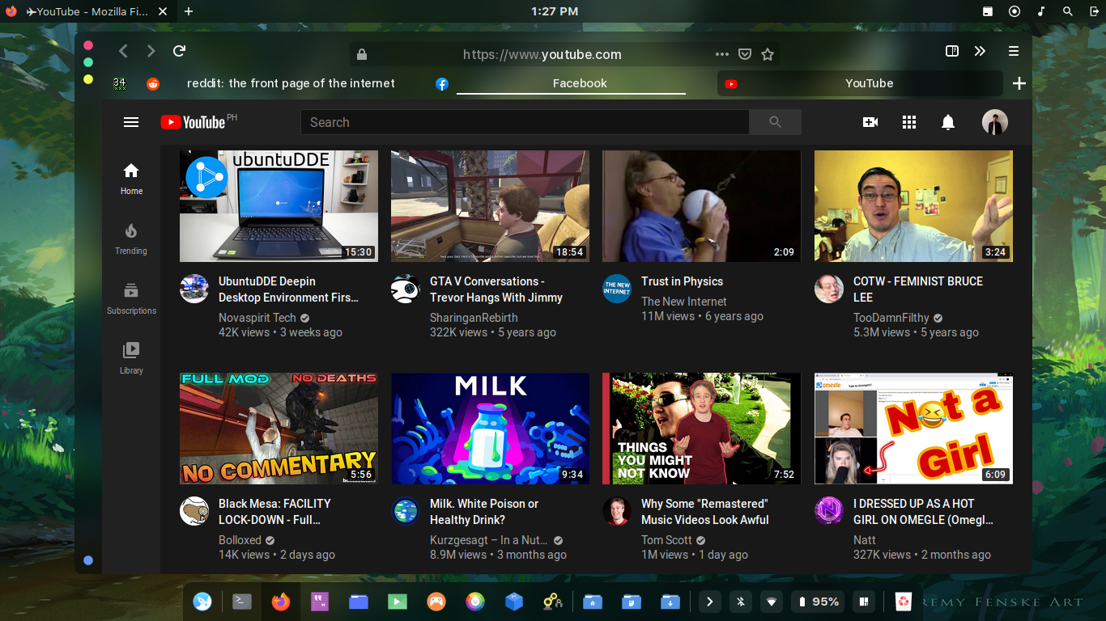Open the YouTube apps grid
1106x621 pixels.
[909, 122]
